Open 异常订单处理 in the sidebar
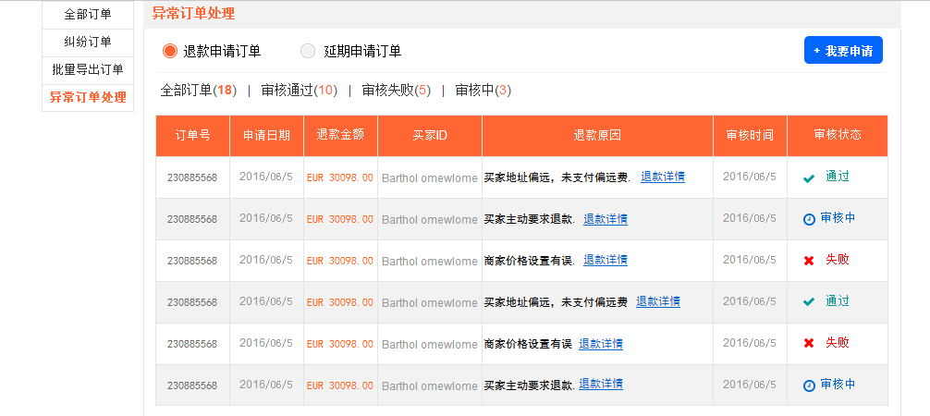Image resolution: width=930 pixels, height=416 pixels. click(88, 98)
